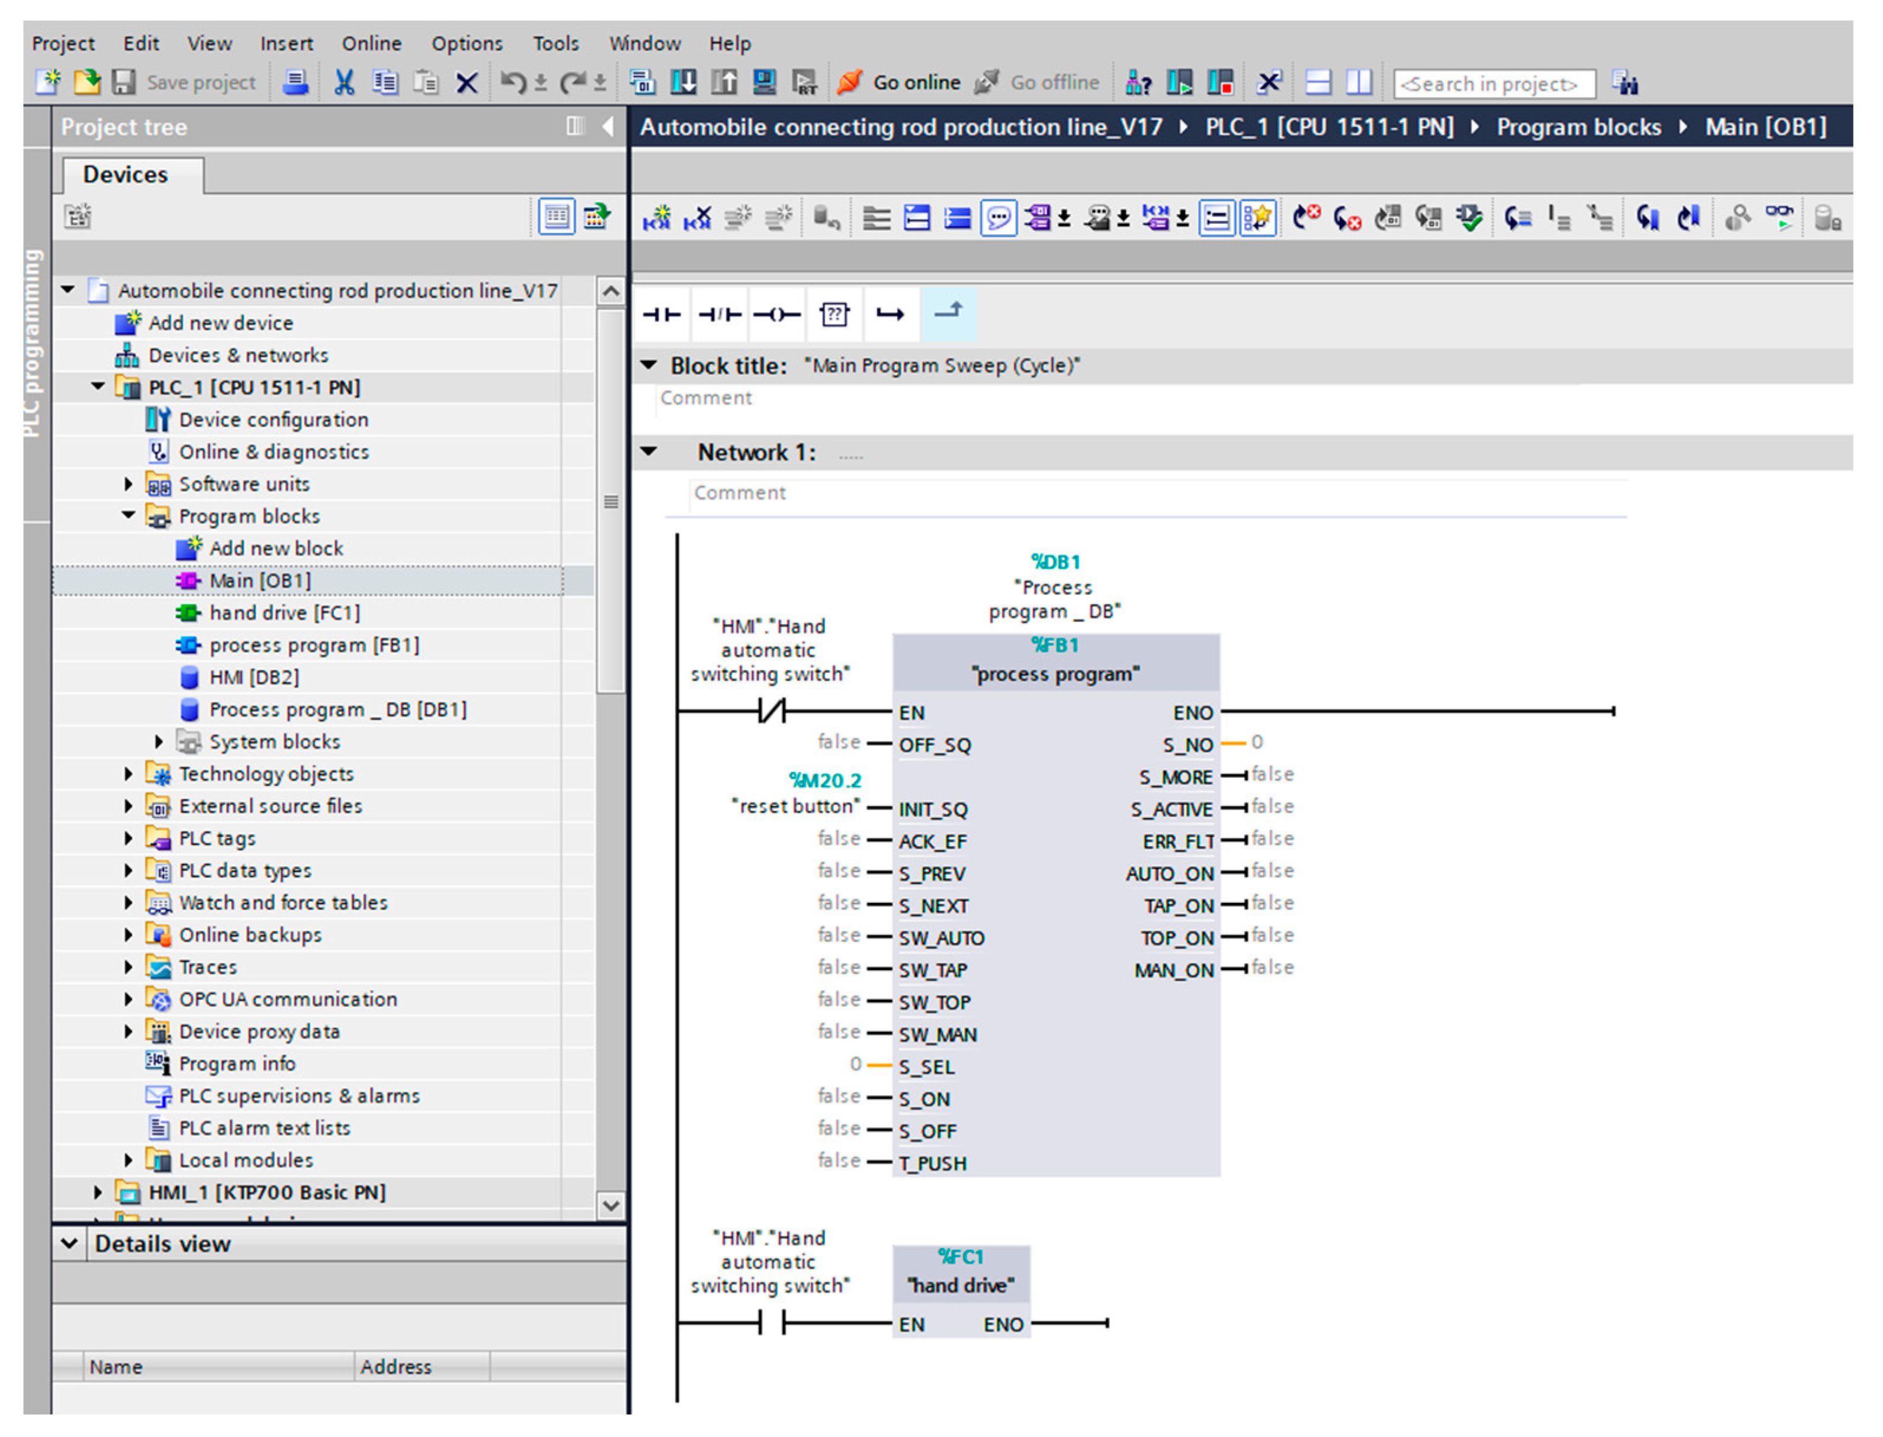This screenshot has width=1883, height=1437.
Task: Open hand drive [FC1] block
Action: point(284,613)
